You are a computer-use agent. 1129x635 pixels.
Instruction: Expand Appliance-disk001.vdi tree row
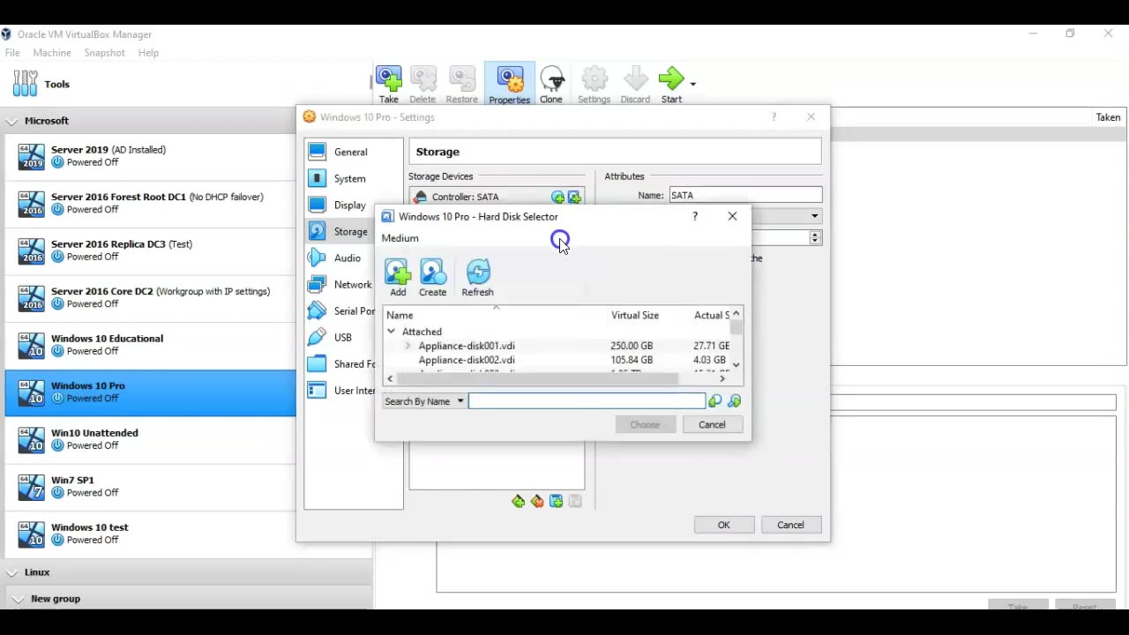coord(407,346)
